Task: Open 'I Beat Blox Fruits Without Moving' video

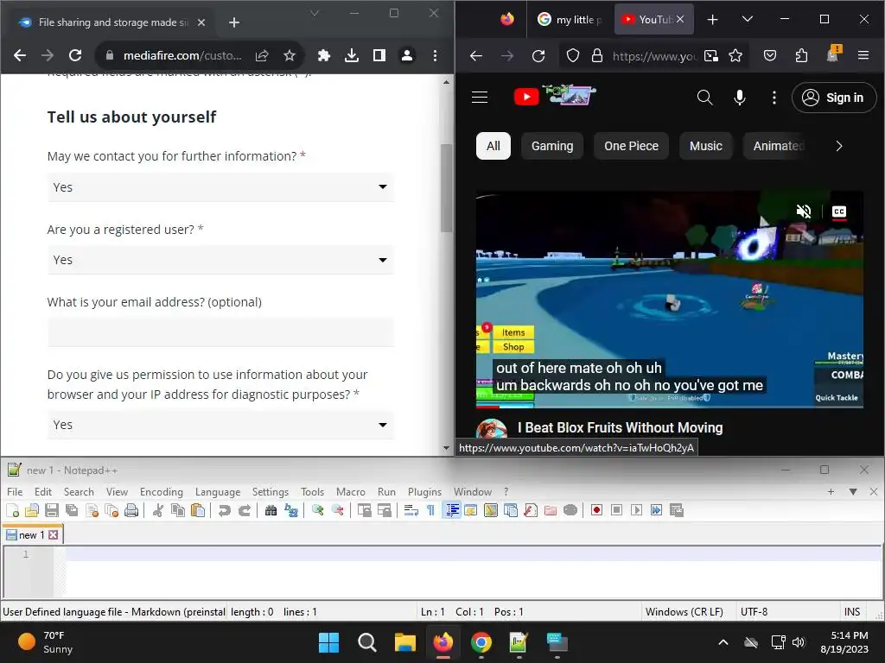Action: point(621,428)
